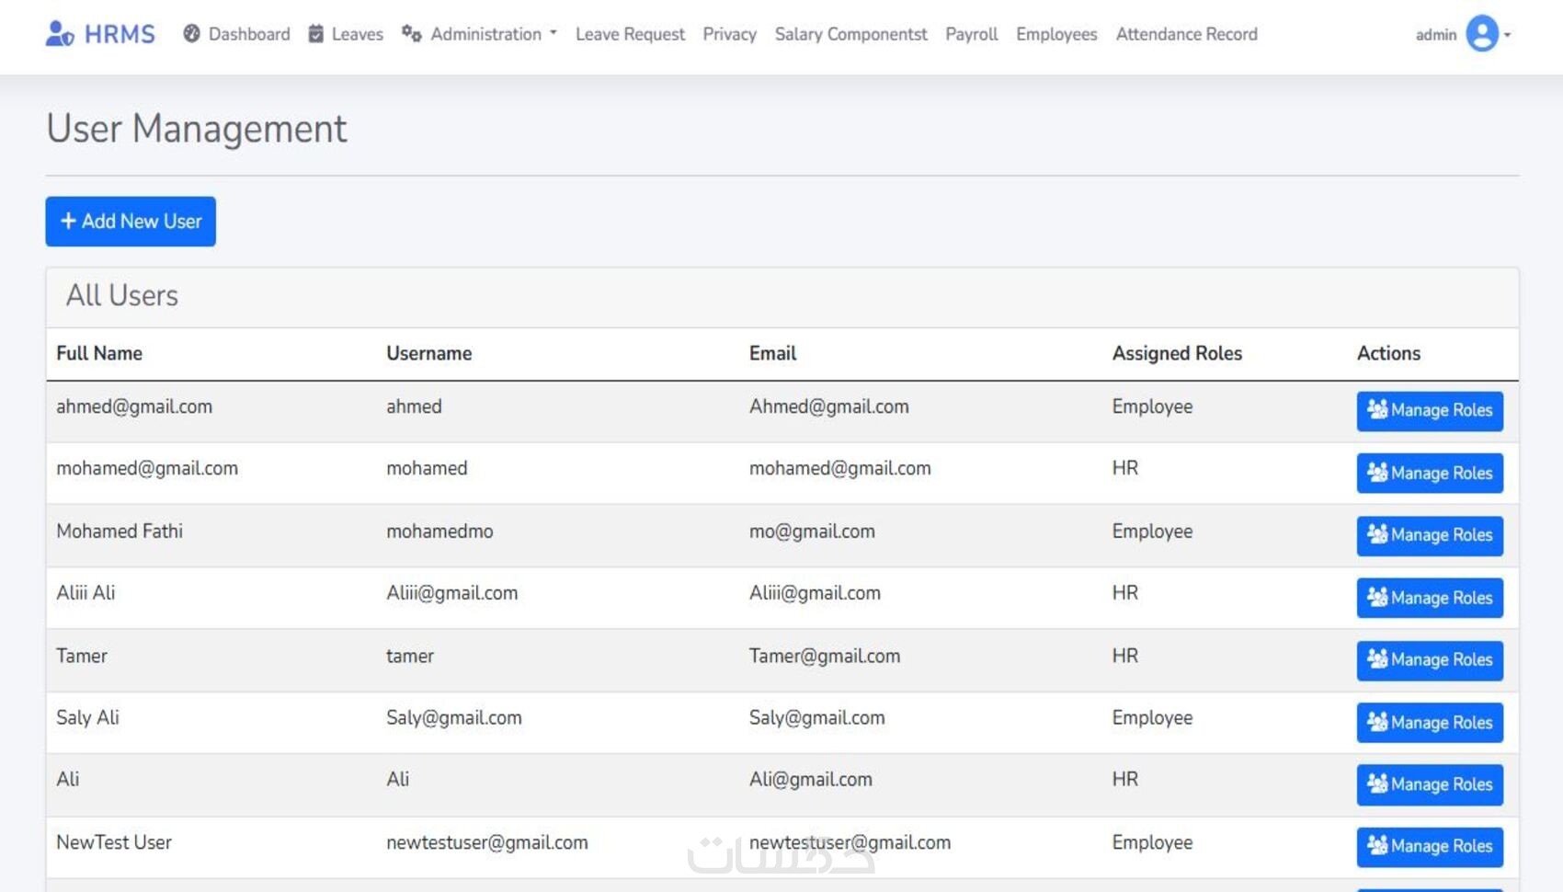Click Manage Roles icon for Tamer

click(1377, 658)
